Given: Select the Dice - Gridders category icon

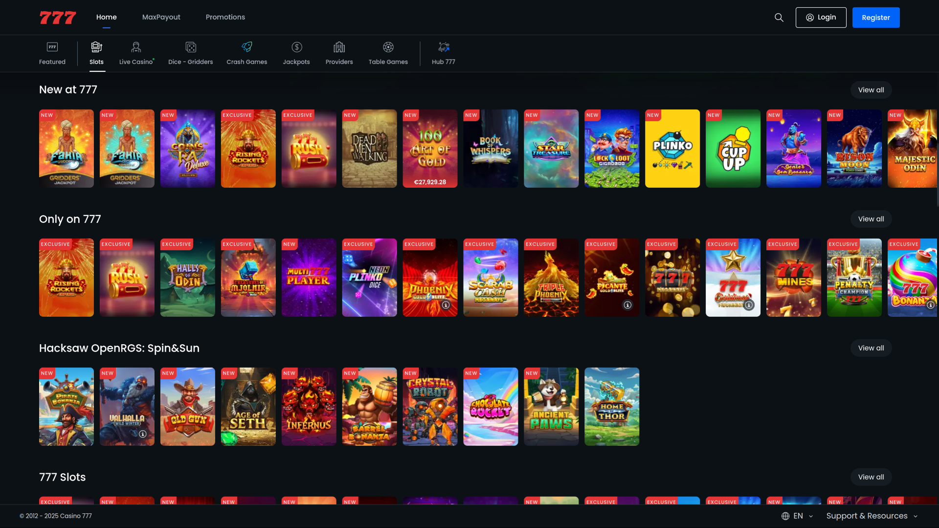Looking at the screenshot, I should click(x=190, y=47).
